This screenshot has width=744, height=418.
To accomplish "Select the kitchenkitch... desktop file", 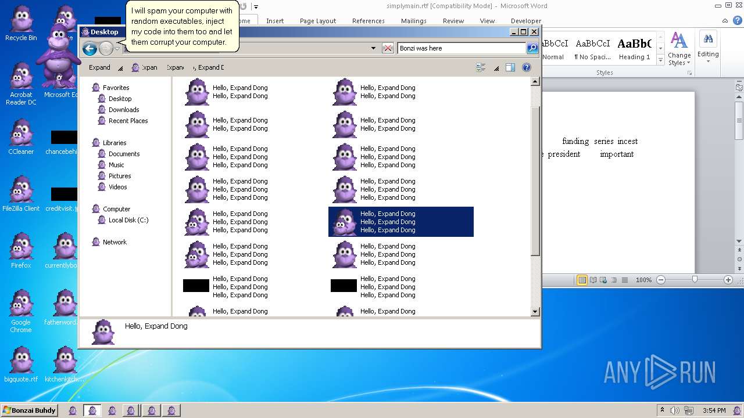I will (x=65, y=365).
